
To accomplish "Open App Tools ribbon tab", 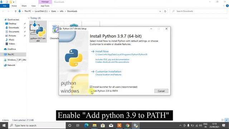I will 45,6.
